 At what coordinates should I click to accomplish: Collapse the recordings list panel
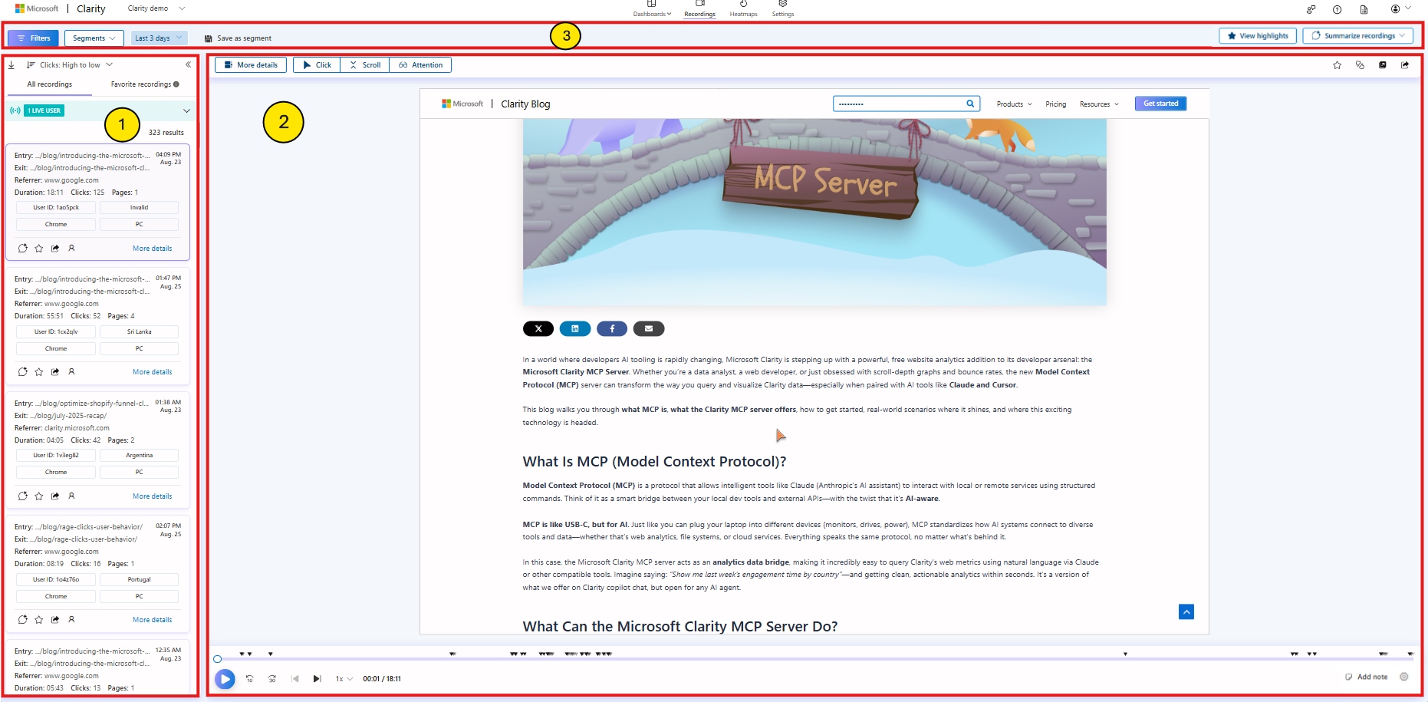point(188,65)
